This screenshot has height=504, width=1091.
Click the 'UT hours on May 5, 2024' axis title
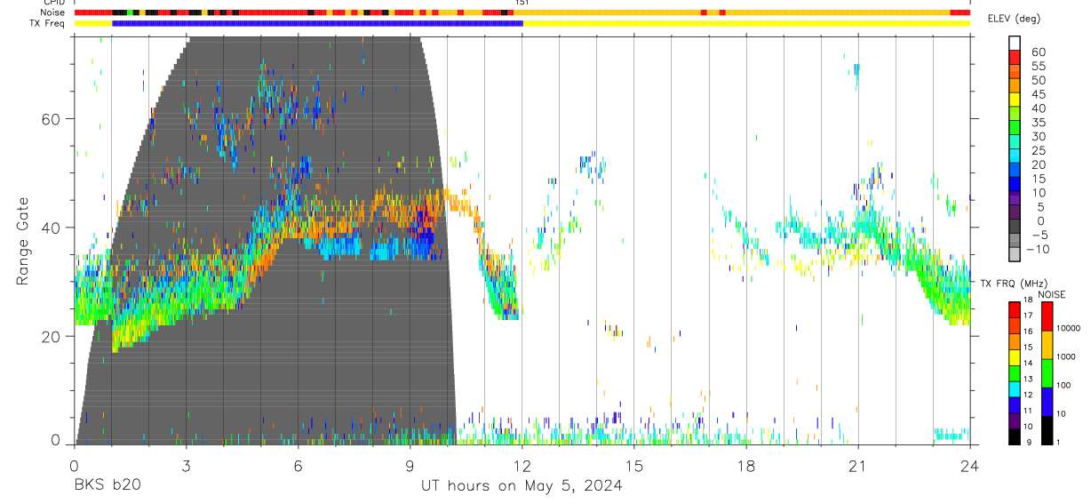pos(522,486)
